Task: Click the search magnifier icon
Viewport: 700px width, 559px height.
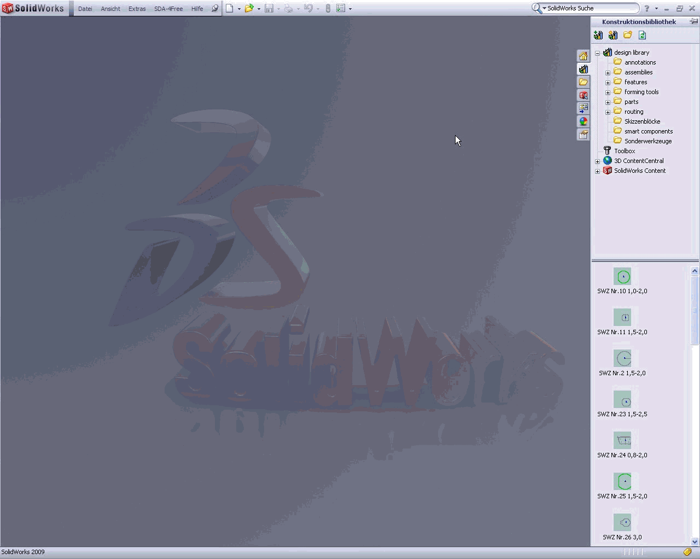Action: point(536,8)
